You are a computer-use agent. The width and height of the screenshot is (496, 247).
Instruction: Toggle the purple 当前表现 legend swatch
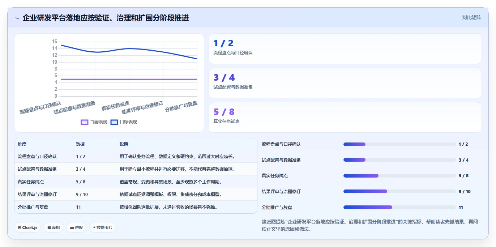tap(85, 122)
